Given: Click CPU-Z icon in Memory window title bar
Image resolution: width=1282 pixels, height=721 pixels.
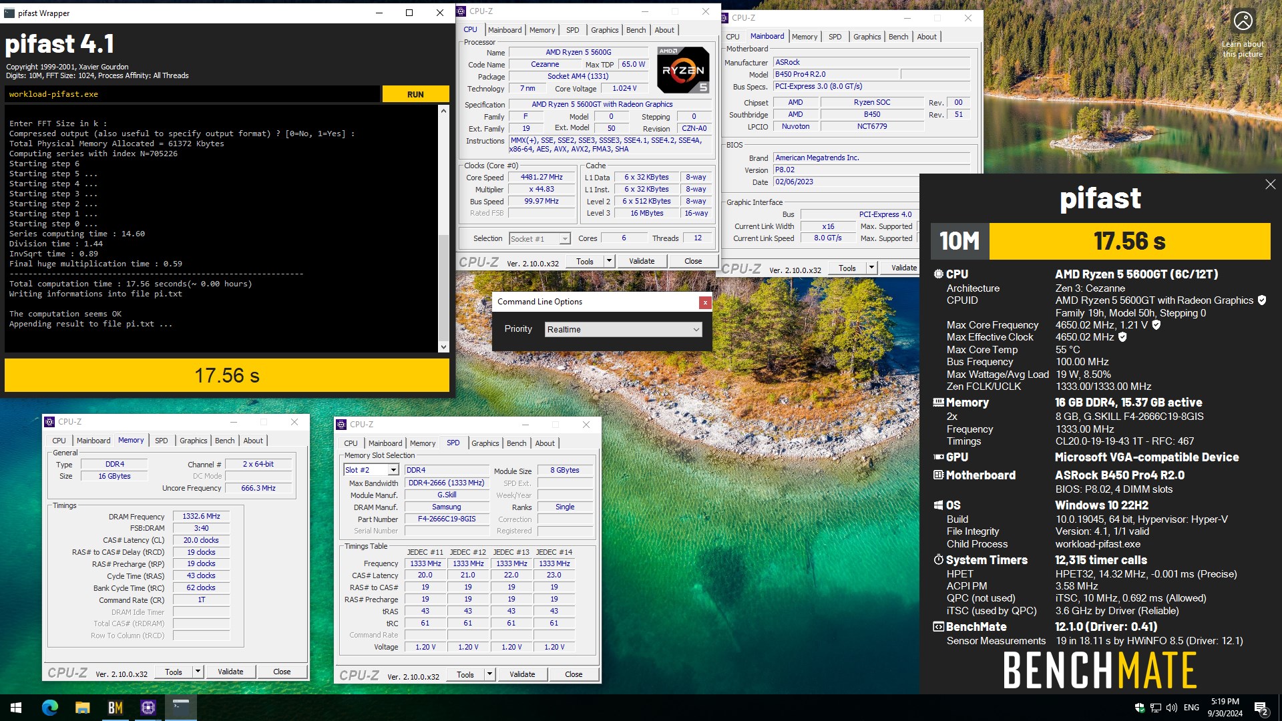Looking at the screenshot, I should coord(49,422).
